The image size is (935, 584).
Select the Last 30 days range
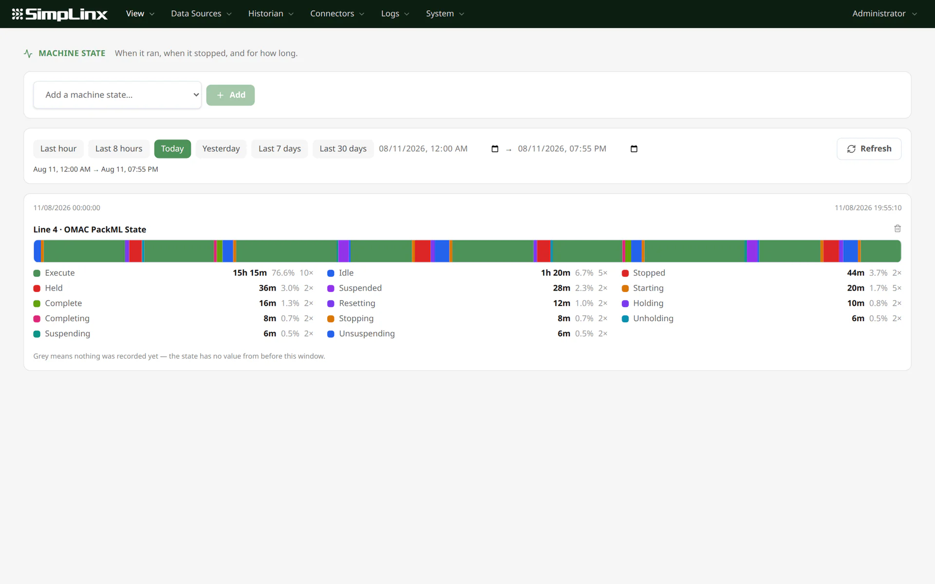click(x=343, y=149)
